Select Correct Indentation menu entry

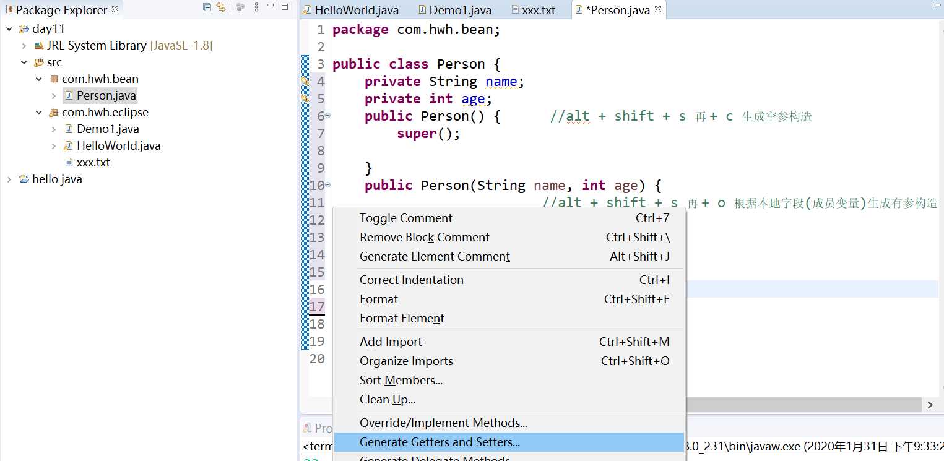coord(509,280)
